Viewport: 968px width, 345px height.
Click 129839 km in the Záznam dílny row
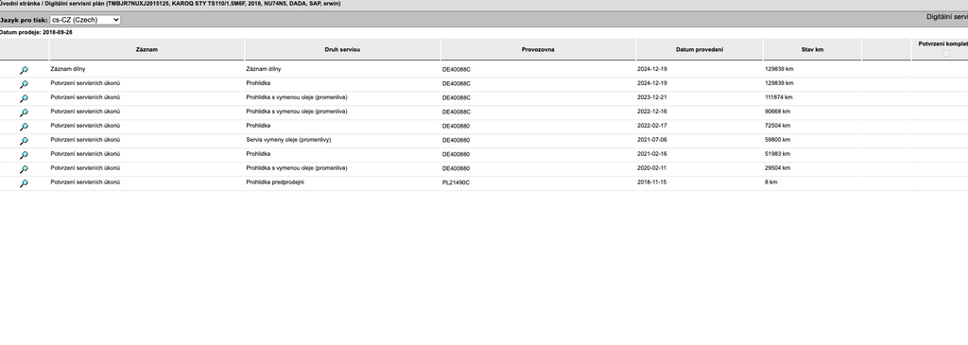[x=779, y=69]
